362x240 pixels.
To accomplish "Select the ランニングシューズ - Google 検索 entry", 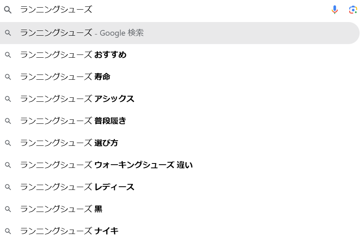I will [x=180, y=33].
